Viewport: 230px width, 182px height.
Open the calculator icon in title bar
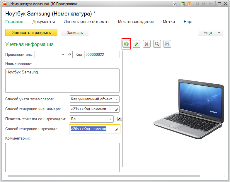183,4
